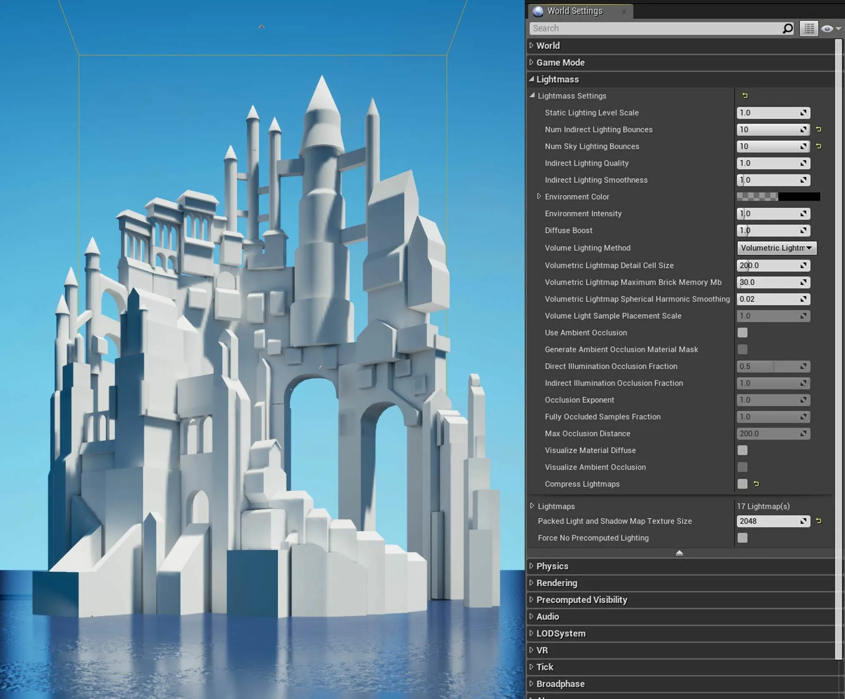Open the eye view options icon
The image size is (845, 699).
click(x=828, y=28)
